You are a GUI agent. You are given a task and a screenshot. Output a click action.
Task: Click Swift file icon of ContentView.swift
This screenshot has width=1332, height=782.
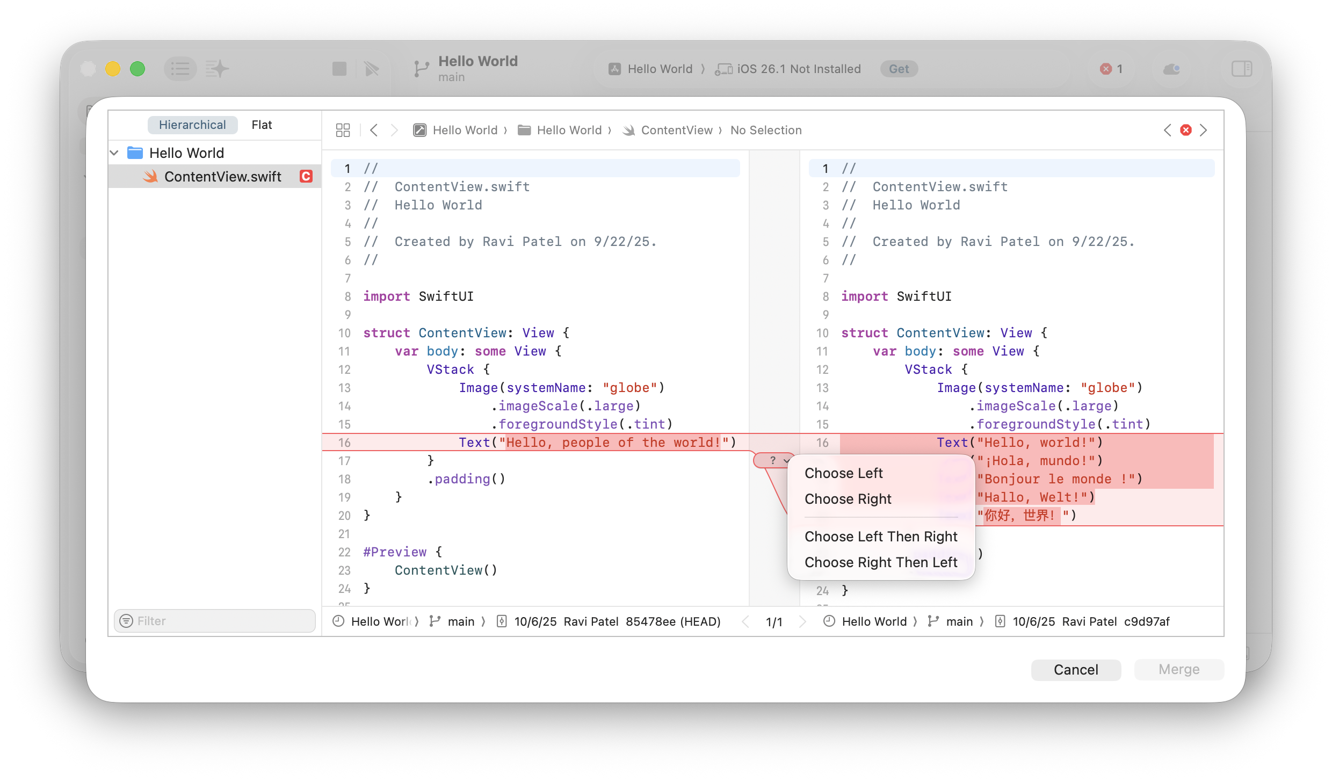coord(151,176)
